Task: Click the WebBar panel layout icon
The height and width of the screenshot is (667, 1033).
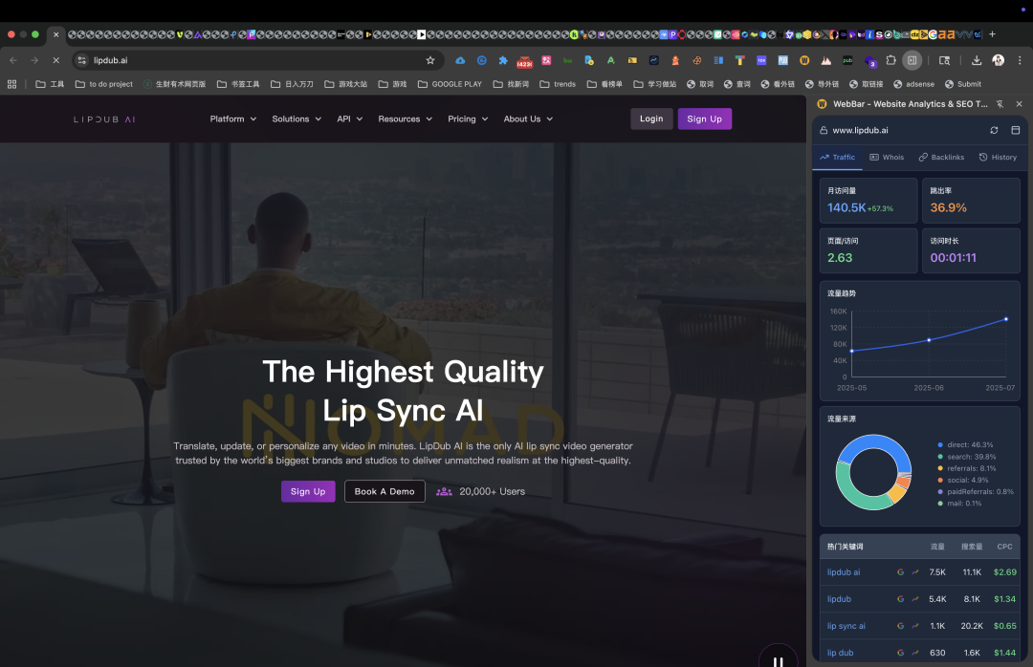Action: point(1015,130)
